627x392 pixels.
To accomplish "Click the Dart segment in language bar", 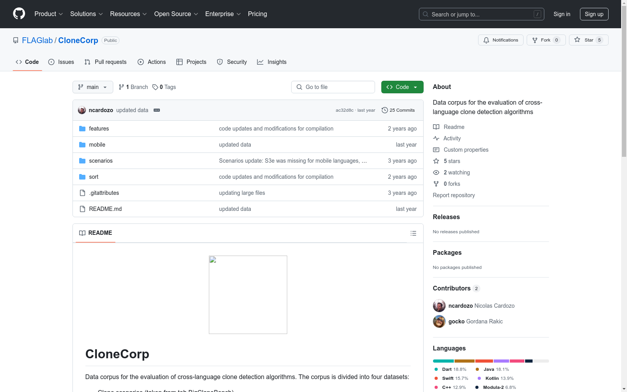I will tap(444, 361).
